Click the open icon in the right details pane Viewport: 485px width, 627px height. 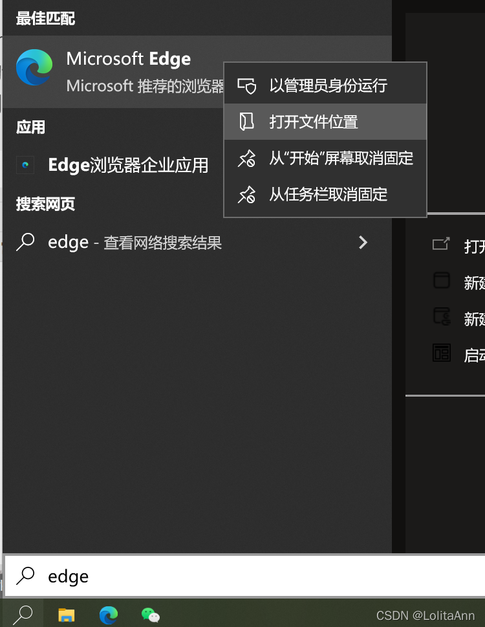(441, 244)
